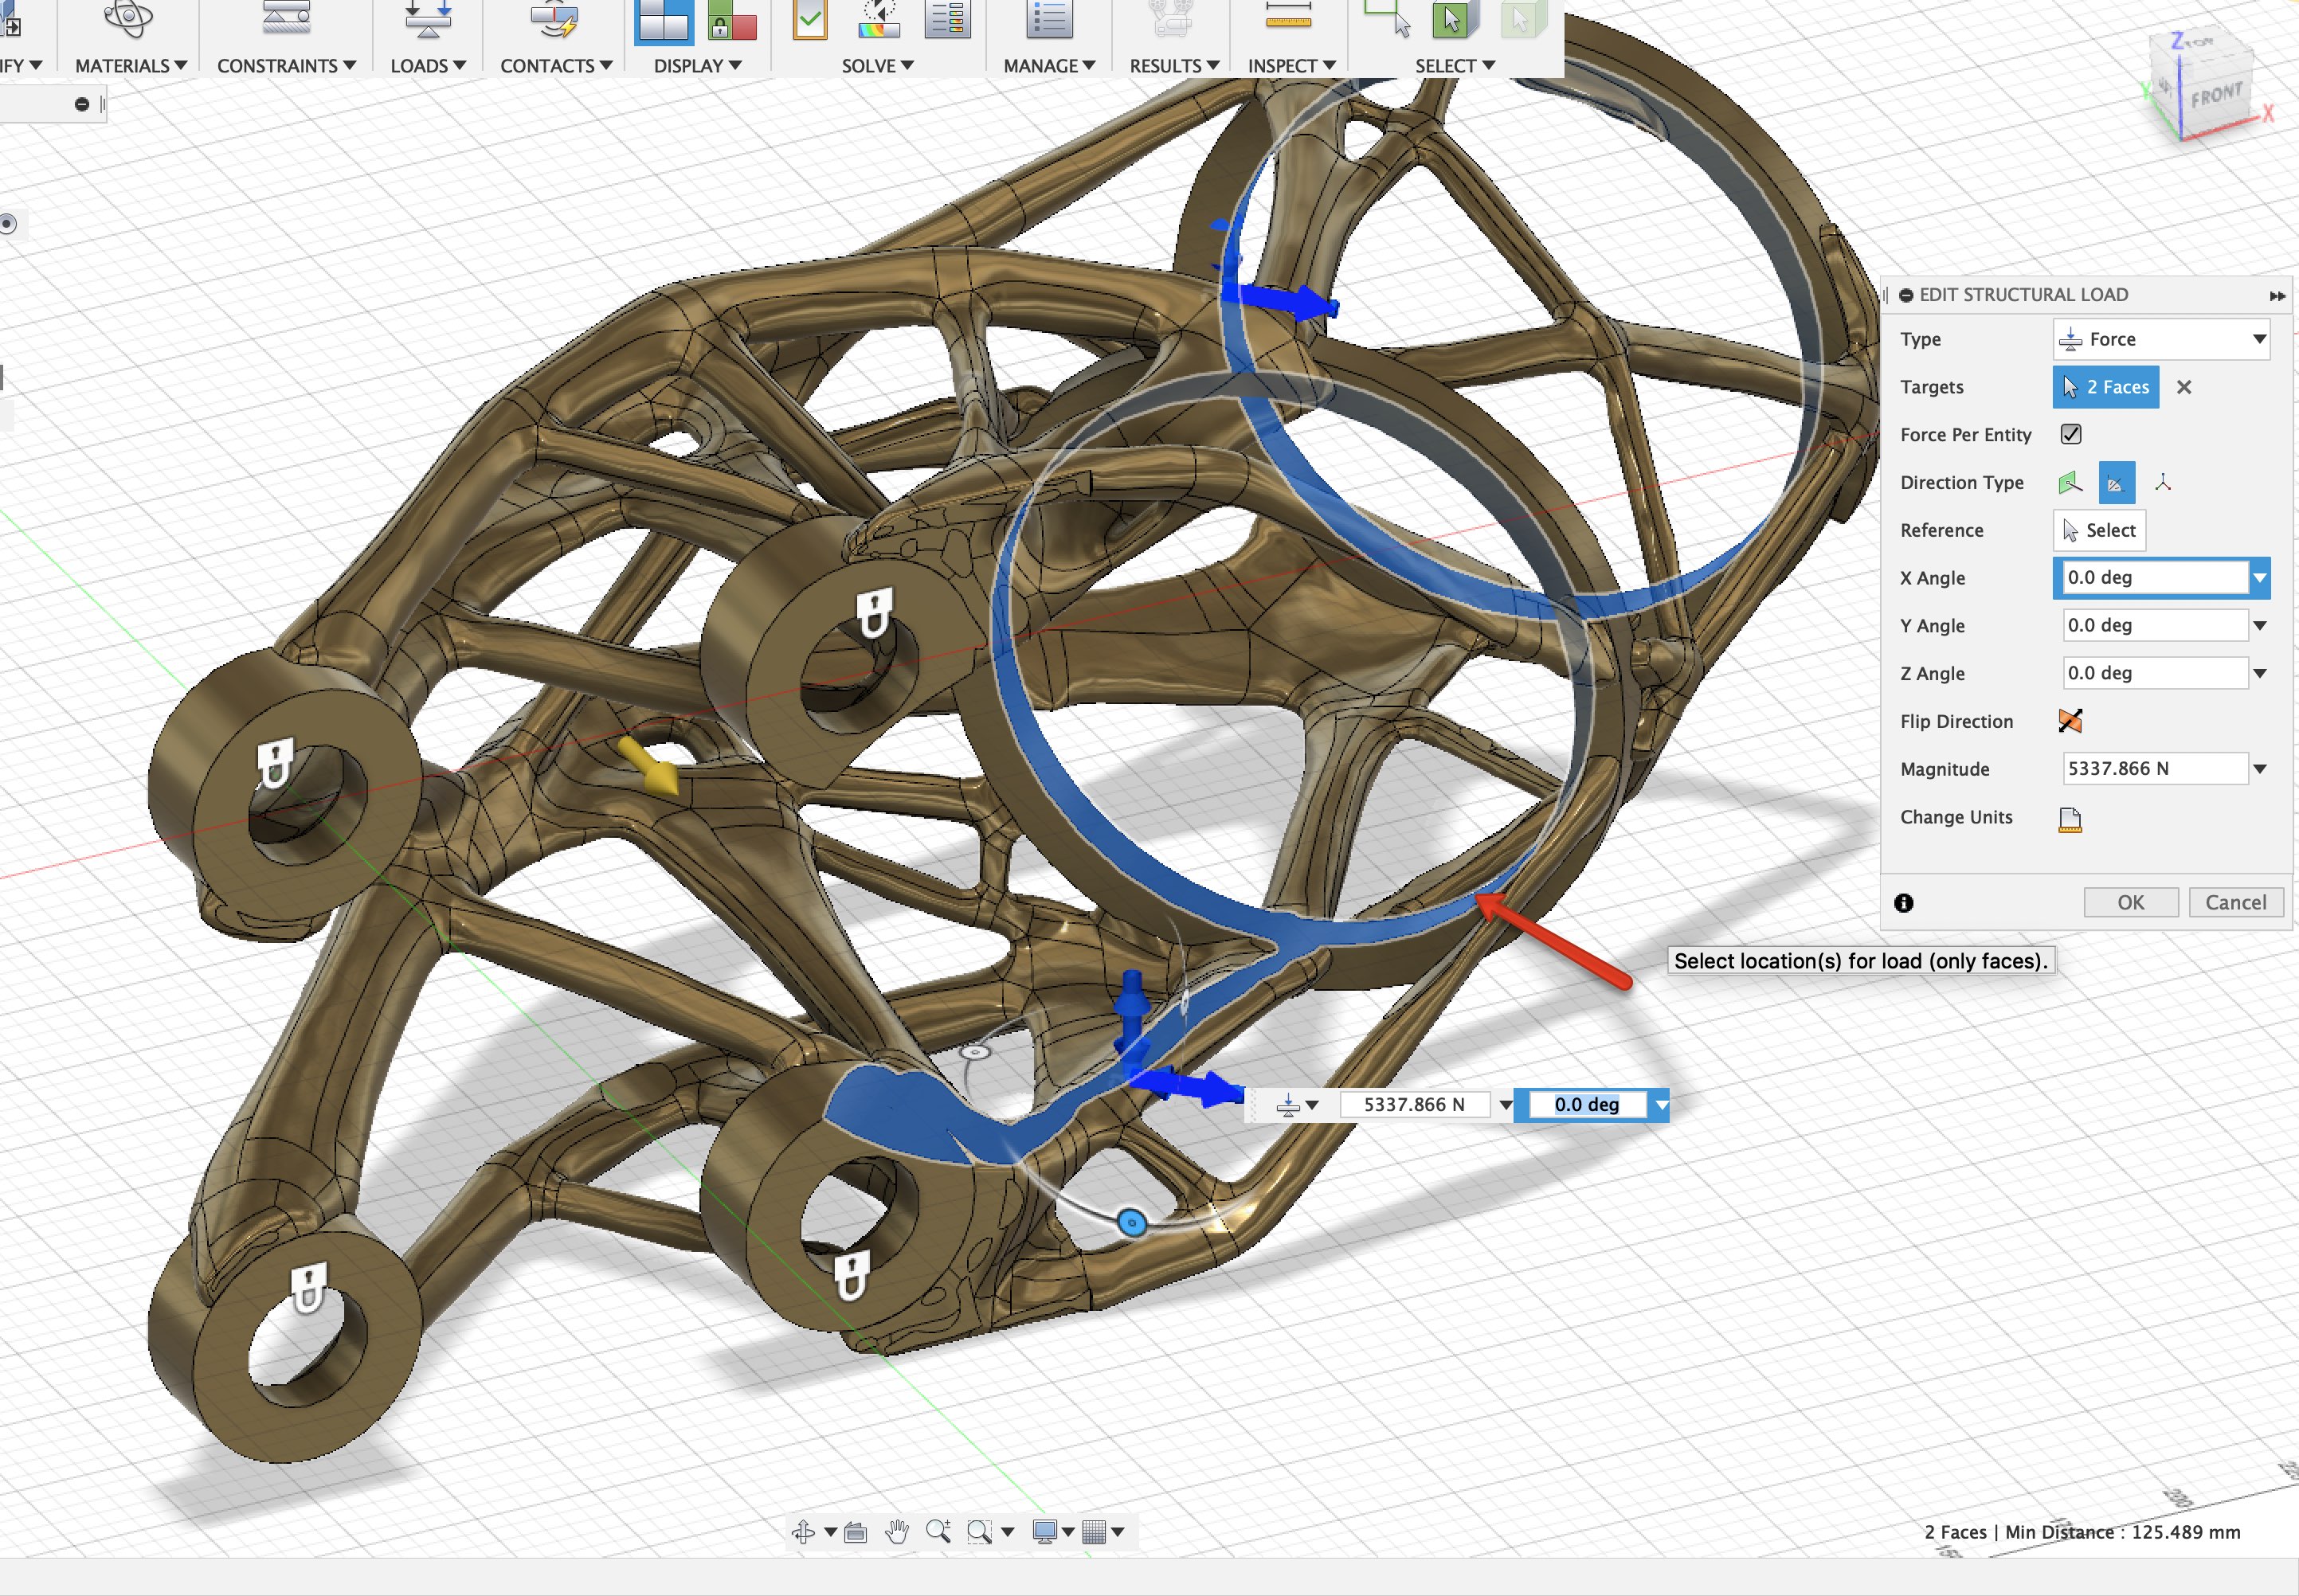Click the Z Angle input field
Image resolution: width=2299 pixels, height=1596 pixels.
tap(2153, 673)
